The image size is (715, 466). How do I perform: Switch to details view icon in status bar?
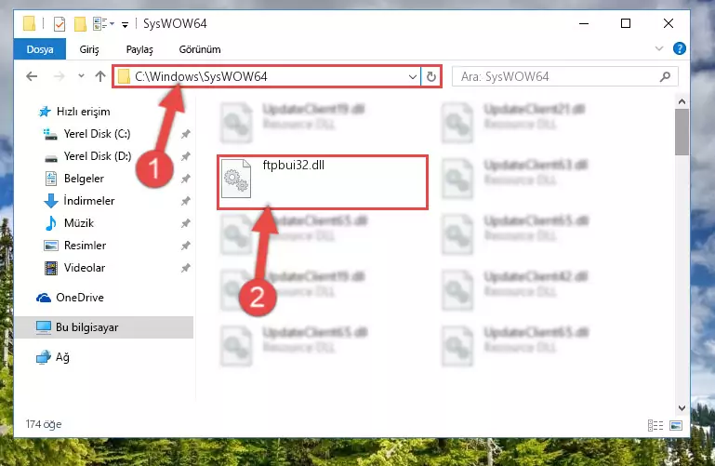(655, 425)
